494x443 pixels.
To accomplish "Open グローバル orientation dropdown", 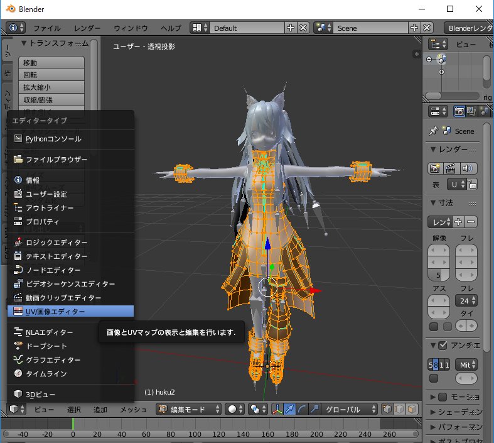I will (x=348, y=409).
